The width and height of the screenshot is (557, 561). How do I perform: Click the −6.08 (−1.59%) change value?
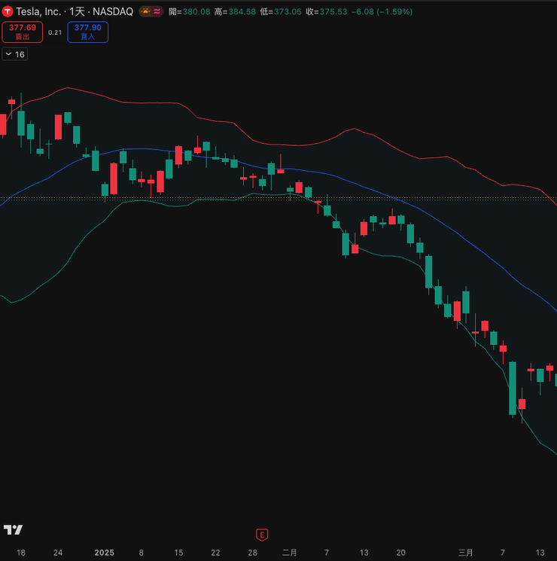coord(382,12)
